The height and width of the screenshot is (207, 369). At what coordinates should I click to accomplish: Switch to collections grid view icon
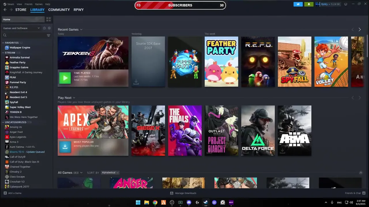[x=48, y=19]
